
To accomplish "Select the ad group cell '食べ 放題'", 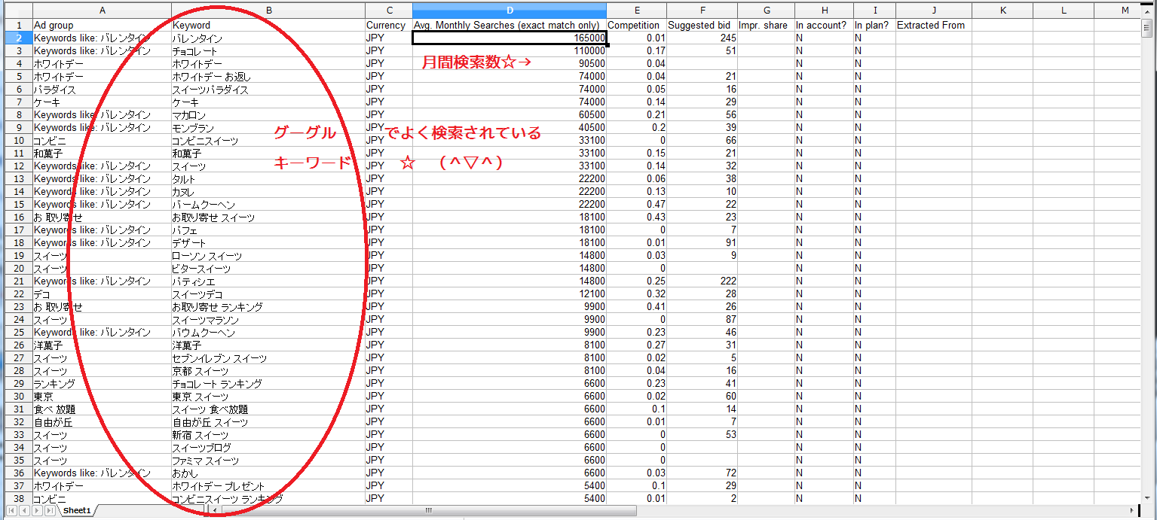I will click(102, 409).
